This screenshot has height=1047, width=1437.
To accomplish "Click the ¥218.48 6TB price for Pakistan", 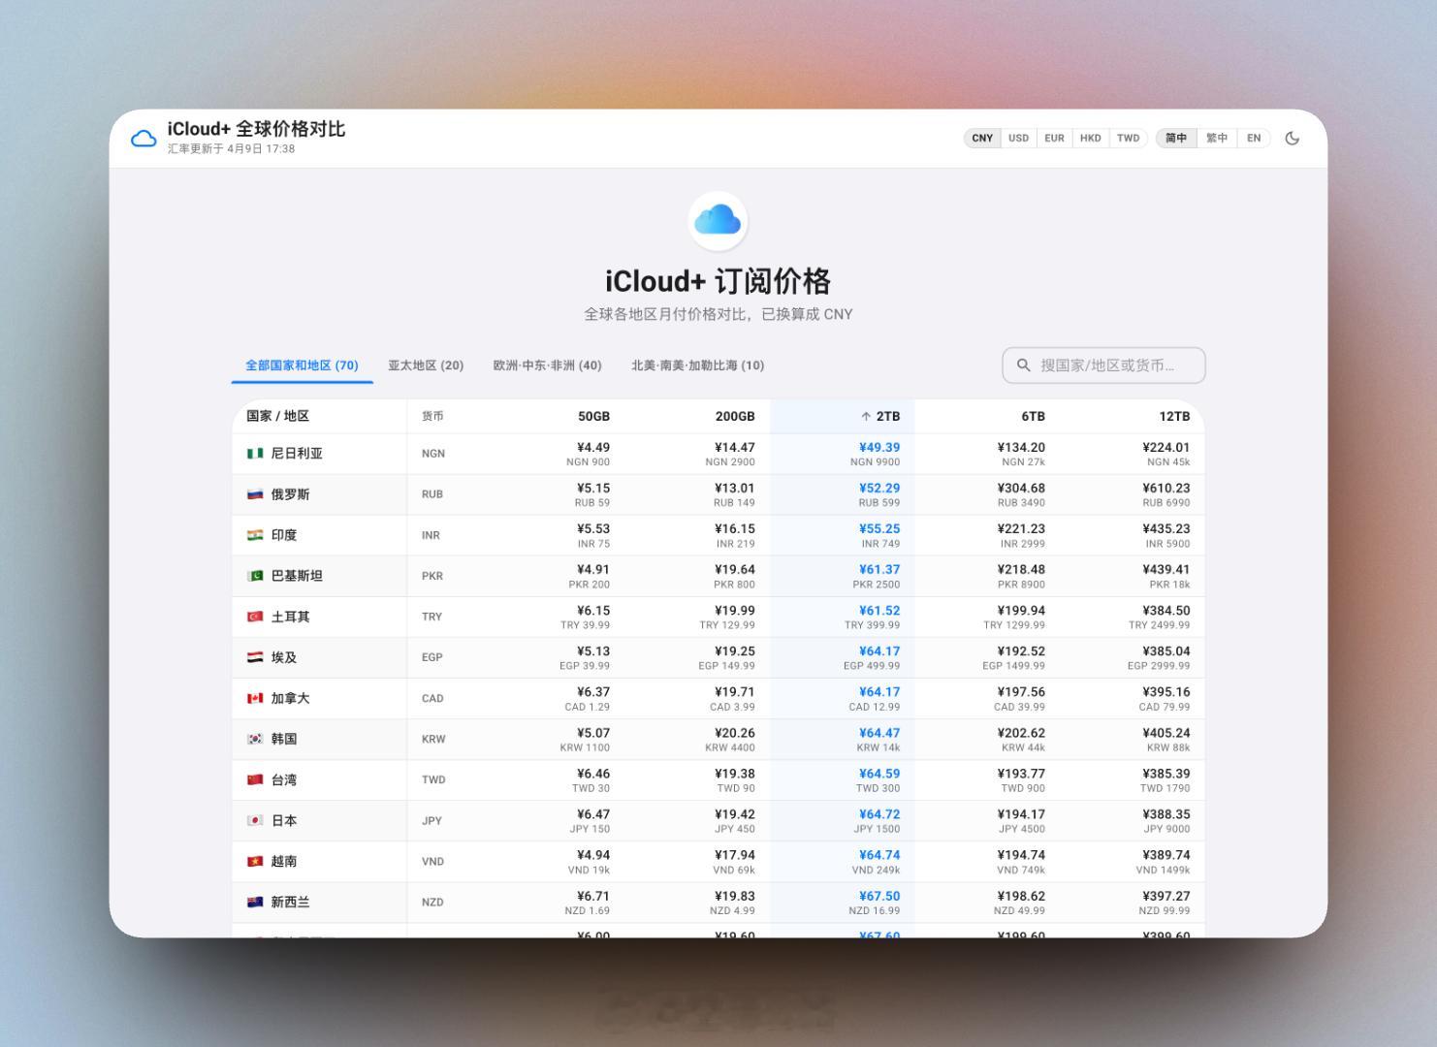I will 1021,569.
